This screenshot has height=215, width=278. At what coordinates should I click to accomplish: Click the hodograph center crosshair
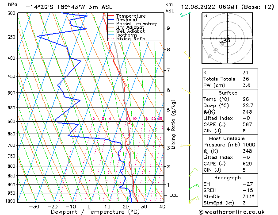[x=228, y=38]
